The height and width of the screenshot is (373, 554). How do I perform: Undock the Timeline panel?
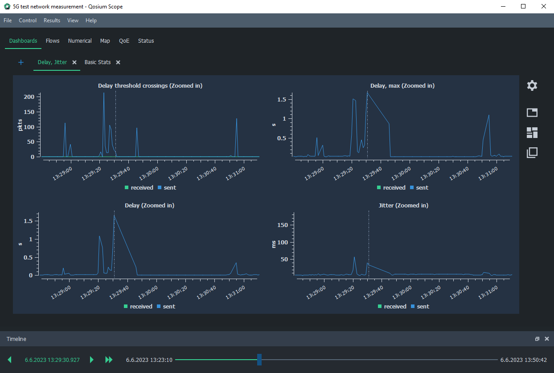coord(537,339)
